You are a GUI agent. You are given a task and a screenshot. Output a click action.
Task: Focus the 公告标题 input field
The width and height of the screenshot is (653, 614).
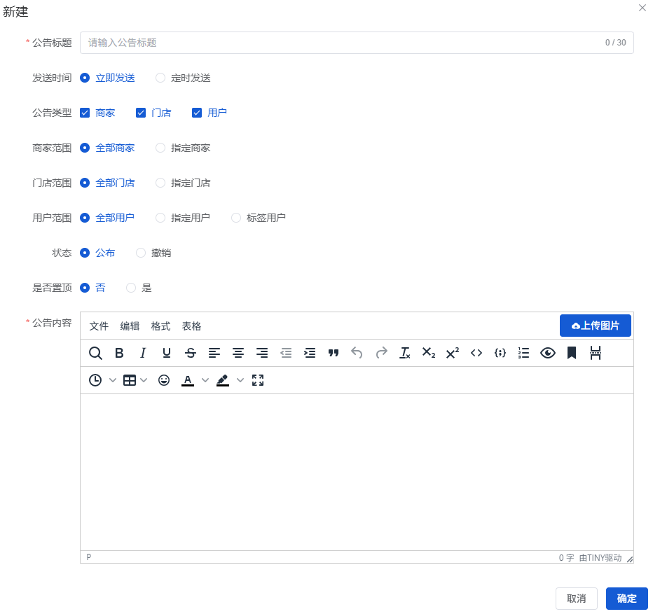coord(357,43)
